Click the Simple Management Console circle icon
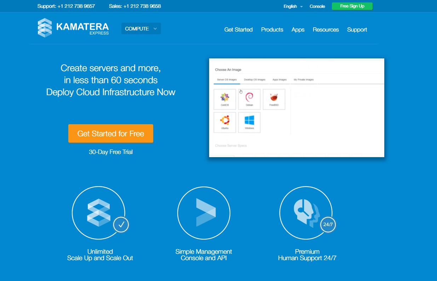 (204, 213)
